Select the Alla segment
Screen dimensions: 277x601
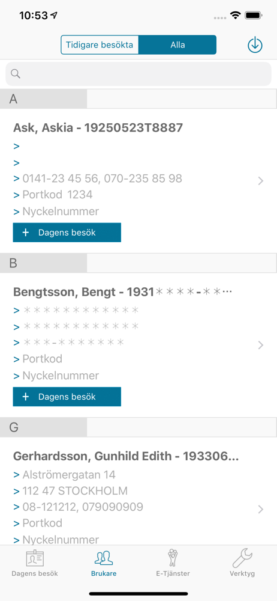(177, 45)
